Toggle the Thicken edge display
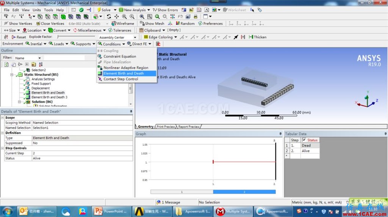The image size is (388, 217). (x=258, y=37)
